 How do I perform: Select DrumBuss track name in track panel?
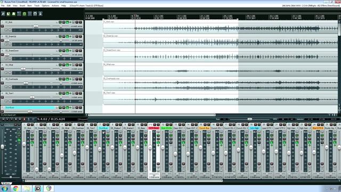click(x=30, y=108)
